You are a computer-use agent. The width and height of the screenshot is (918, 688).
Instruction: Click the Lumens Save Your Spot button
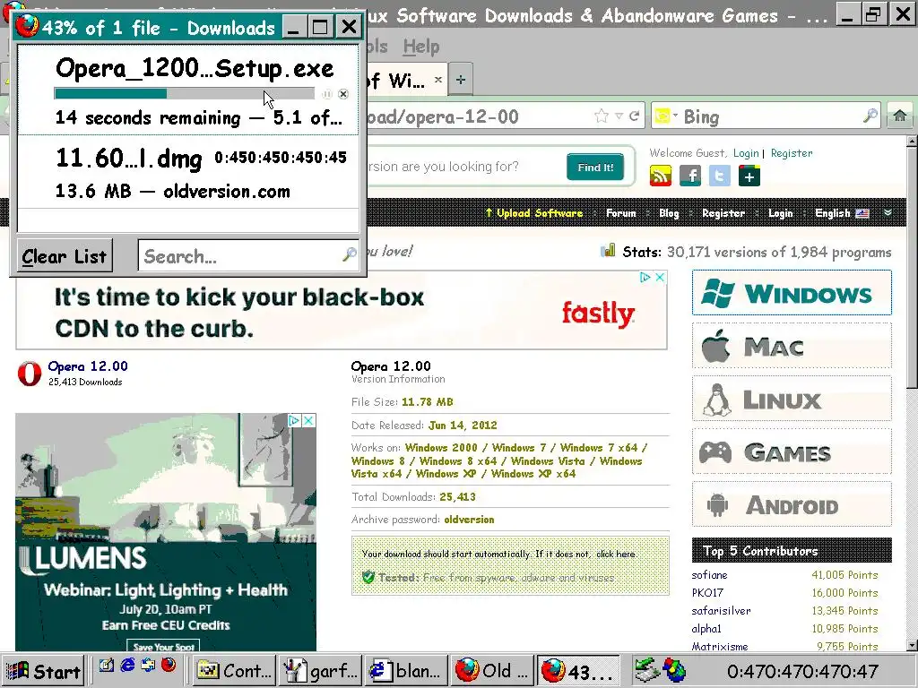164,647
